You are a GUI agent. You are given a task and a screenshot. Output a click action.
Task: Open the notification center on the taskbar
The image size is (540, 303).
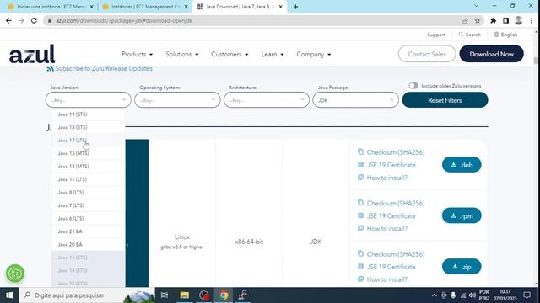pyautogui.click(x=526, y=295)
